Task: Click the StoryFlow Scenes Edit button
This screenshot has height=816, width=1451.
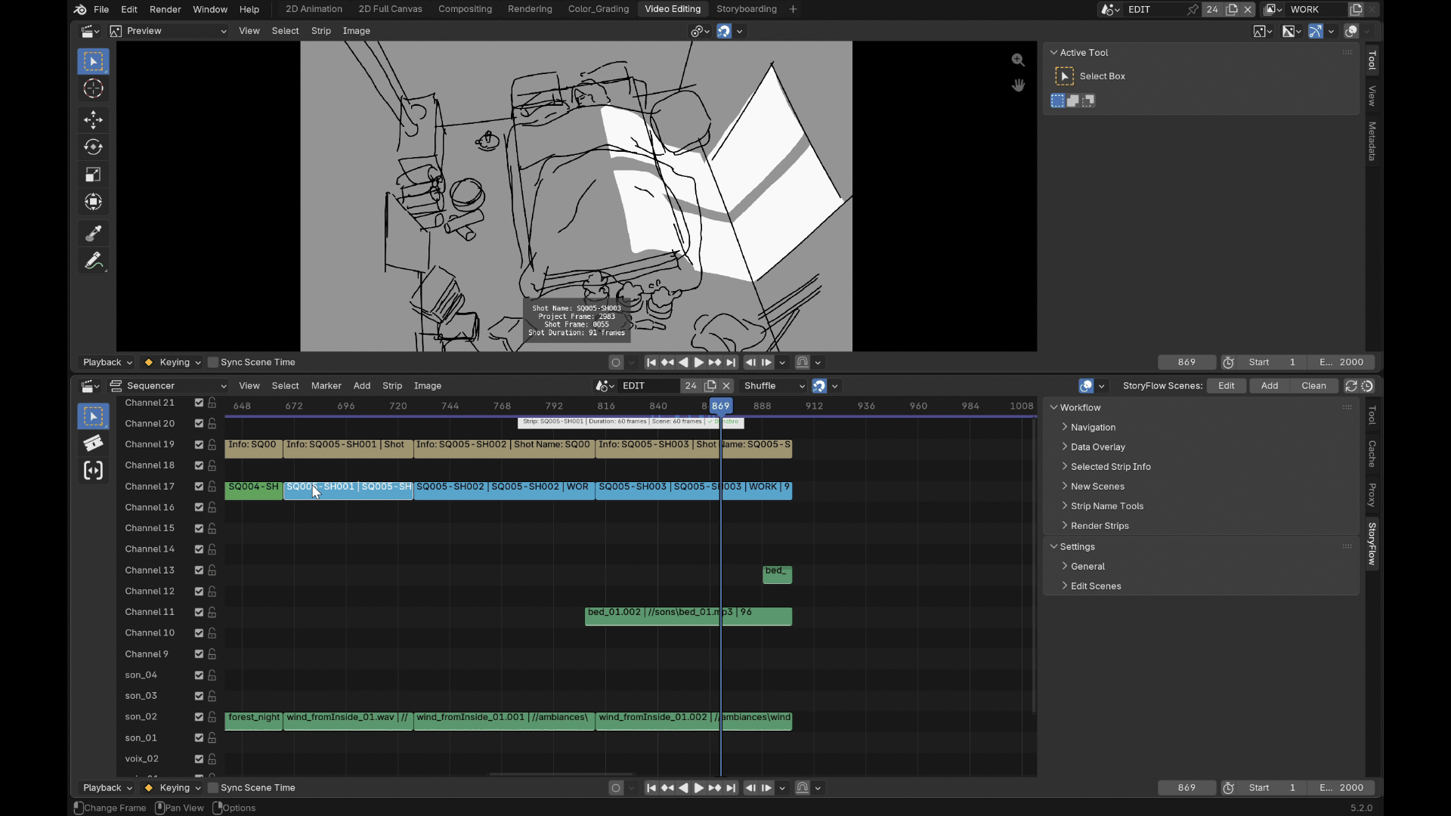Action: pyautogui.click(x=1226, y=386)
